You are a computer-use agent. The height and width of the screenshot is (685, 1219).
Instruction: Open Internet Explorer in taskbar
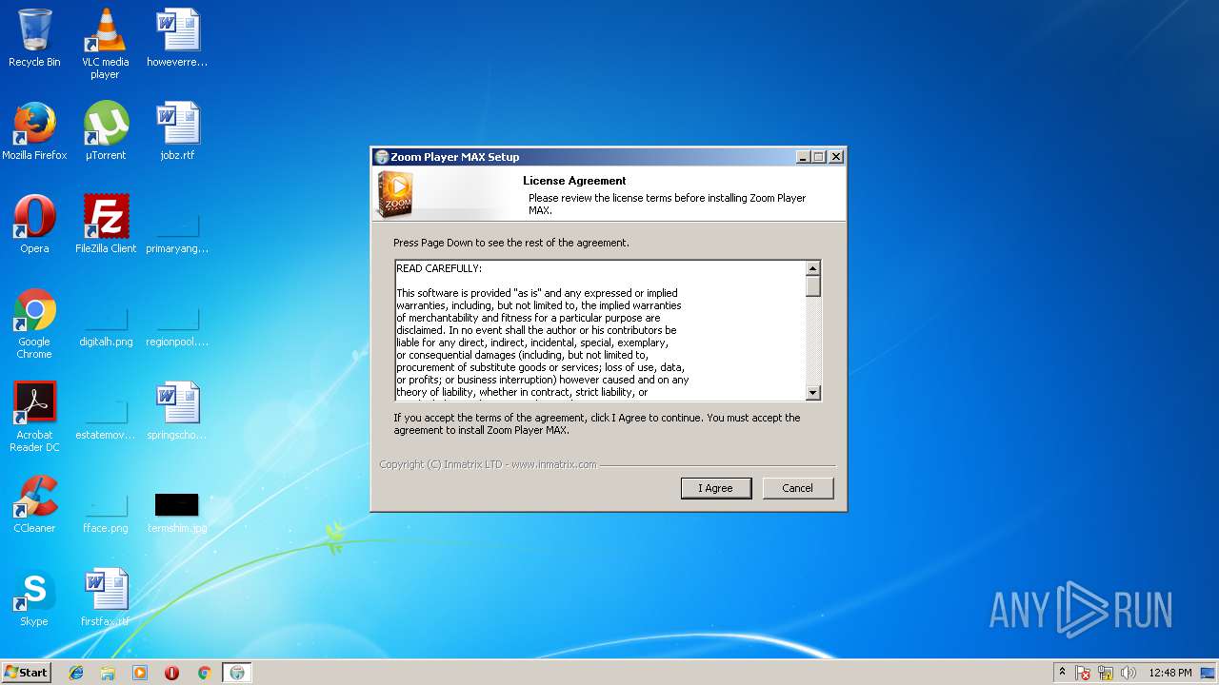(76, 673)
